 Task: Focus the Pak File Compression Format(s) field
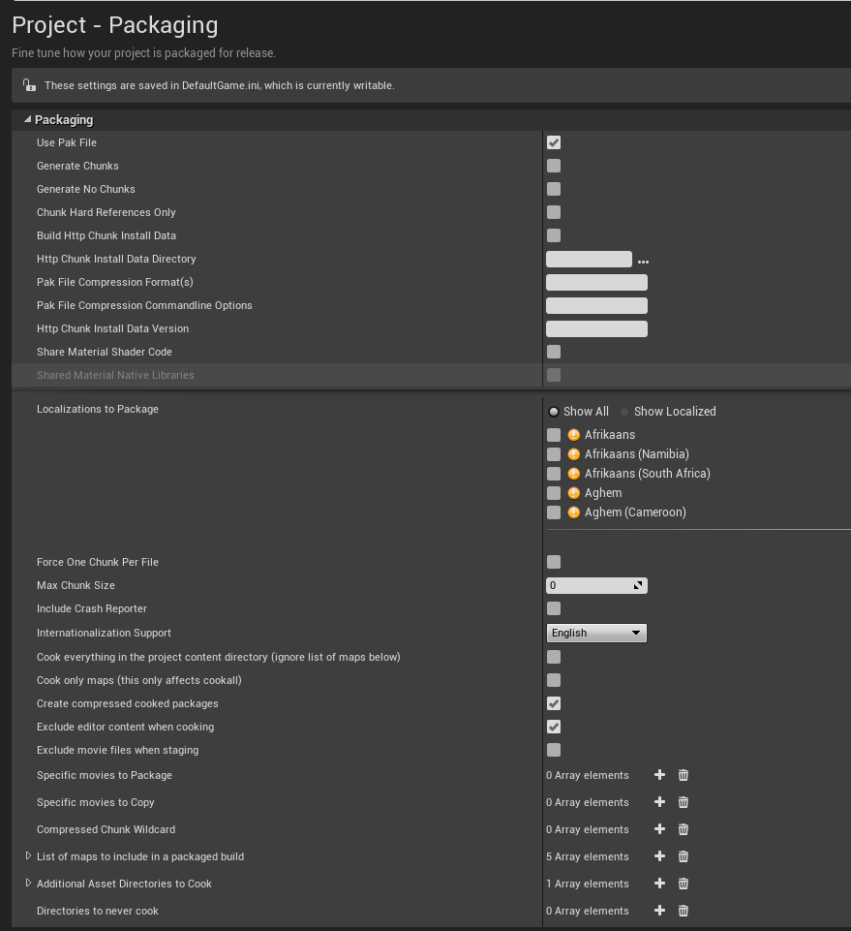(596, 282)
